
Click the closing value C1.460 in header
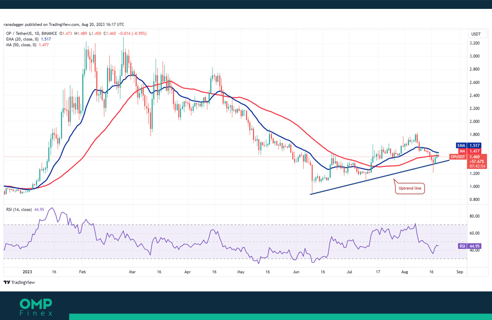110,33
